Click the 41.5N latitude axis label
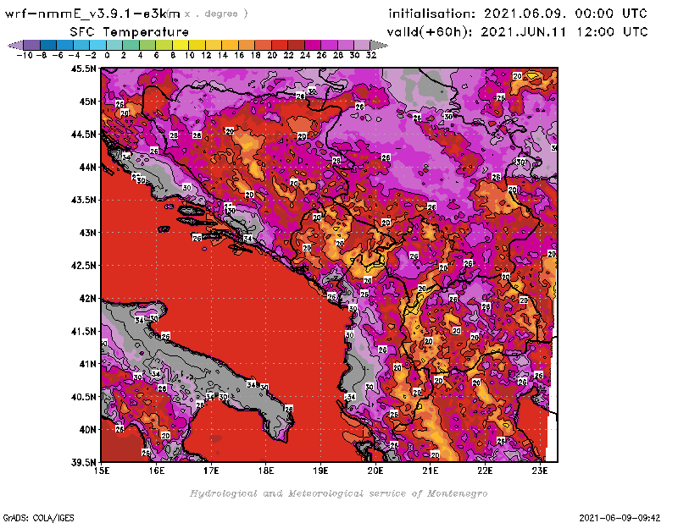The width and height of the screenshot is (678, 523). click(x=83, y=331)
